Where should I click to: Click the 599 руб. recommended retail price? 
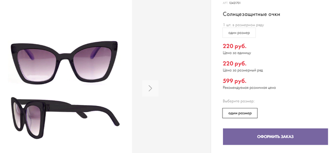235,81
